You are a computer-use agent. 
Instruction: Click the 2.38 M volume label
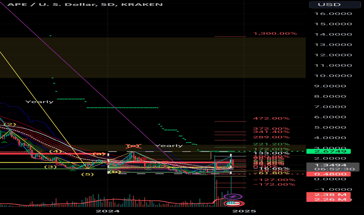(x=328, y=195)
